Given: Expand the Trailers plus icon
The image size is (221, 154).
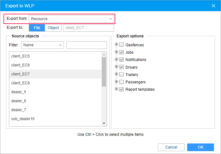Looking at the screenshot, I should coord(116,74).
